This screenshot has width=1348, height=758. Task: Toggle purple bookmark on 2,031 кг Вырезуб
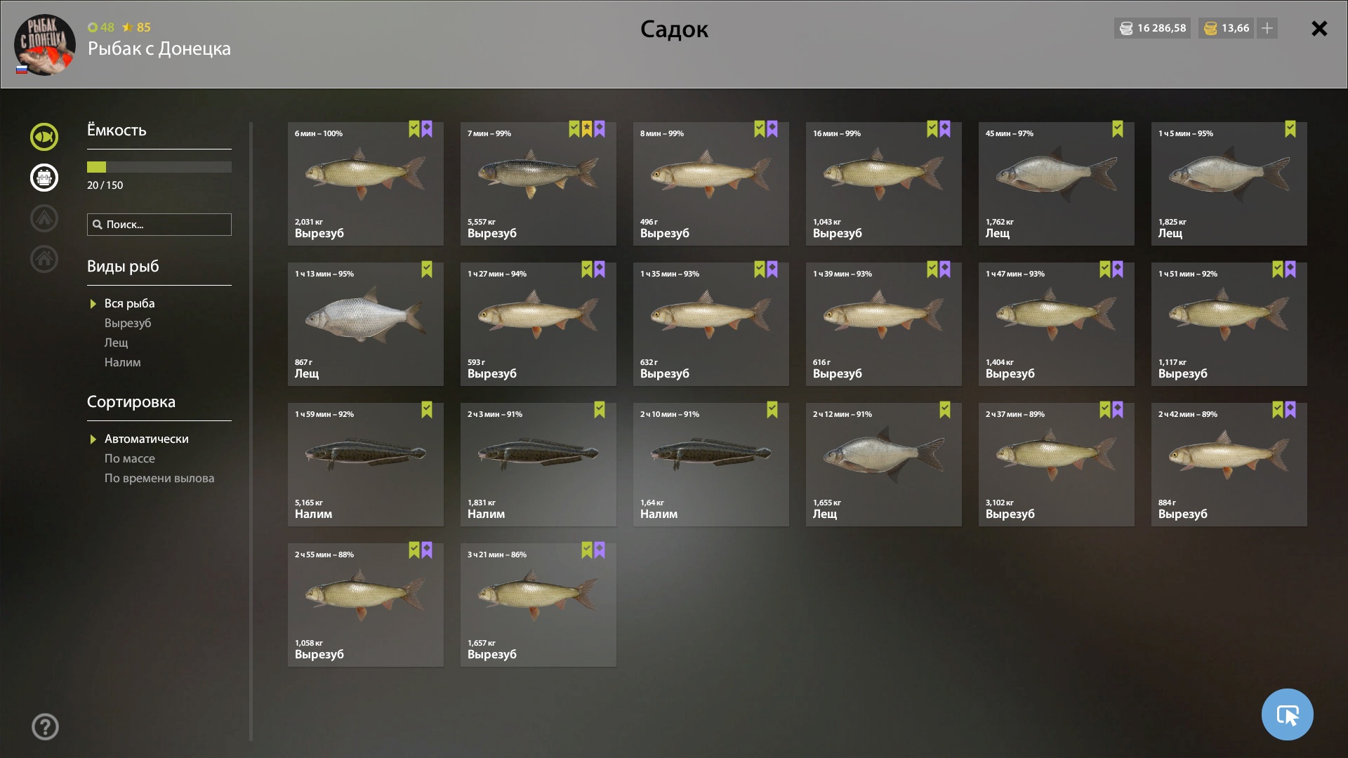[x=427, y=129]
